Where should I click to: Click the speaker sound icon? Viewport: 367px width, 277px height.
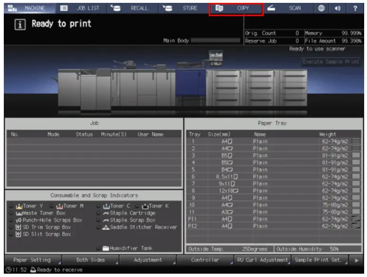click(x=338, y=9)
